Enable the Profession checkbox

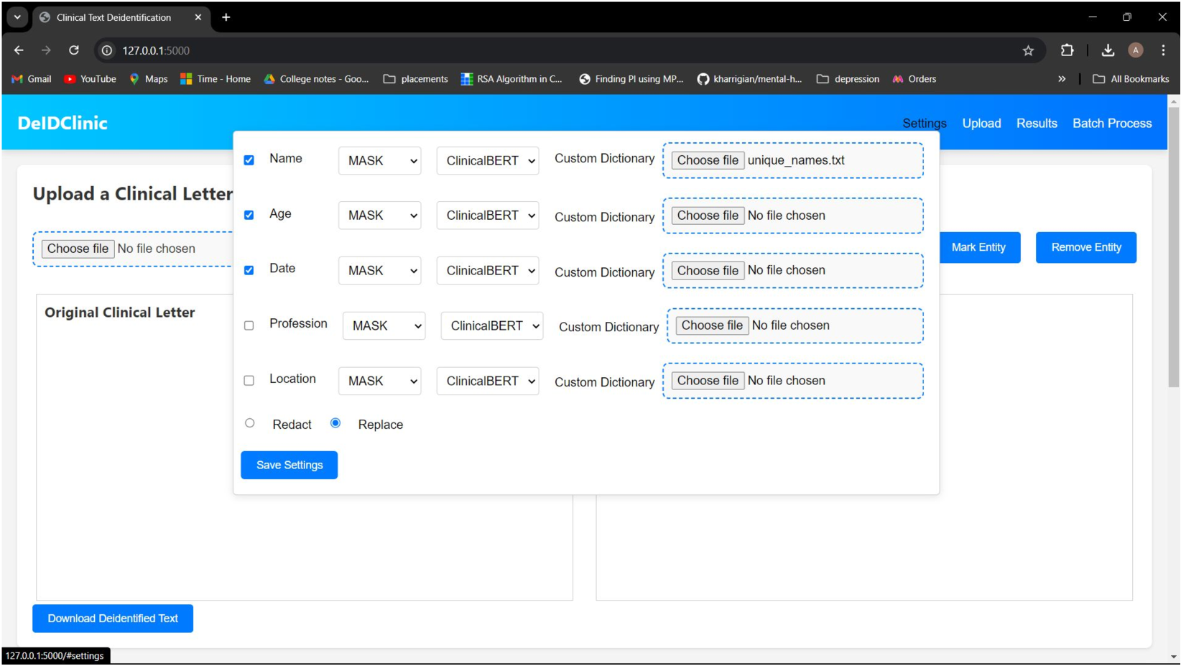[249, 325]
